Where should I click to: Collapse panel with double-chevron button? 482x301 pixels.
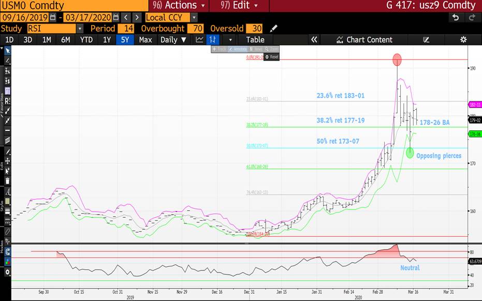pos(314,40)
